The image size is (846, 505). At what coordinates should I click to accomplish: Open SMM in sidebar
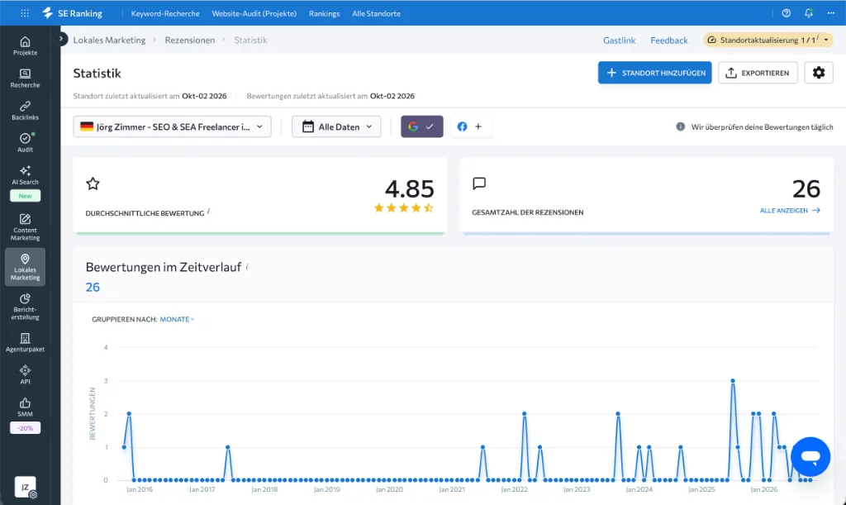pyautogui.click(x=26, y=407)
